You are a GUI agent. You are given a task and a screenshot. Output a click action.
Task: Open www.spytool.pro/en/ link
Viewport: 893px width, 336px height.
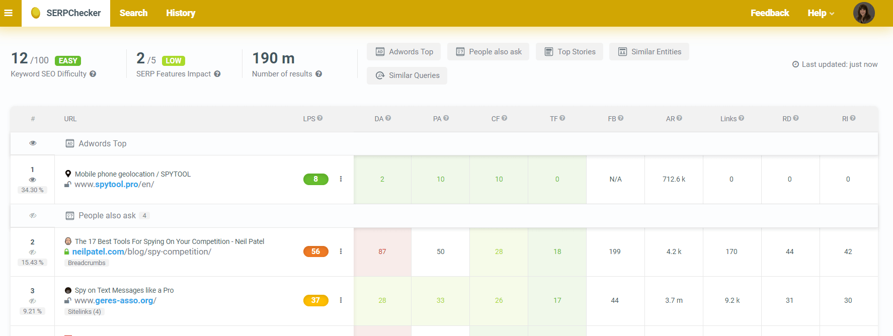pyautogui.click(x=114, y=184)
